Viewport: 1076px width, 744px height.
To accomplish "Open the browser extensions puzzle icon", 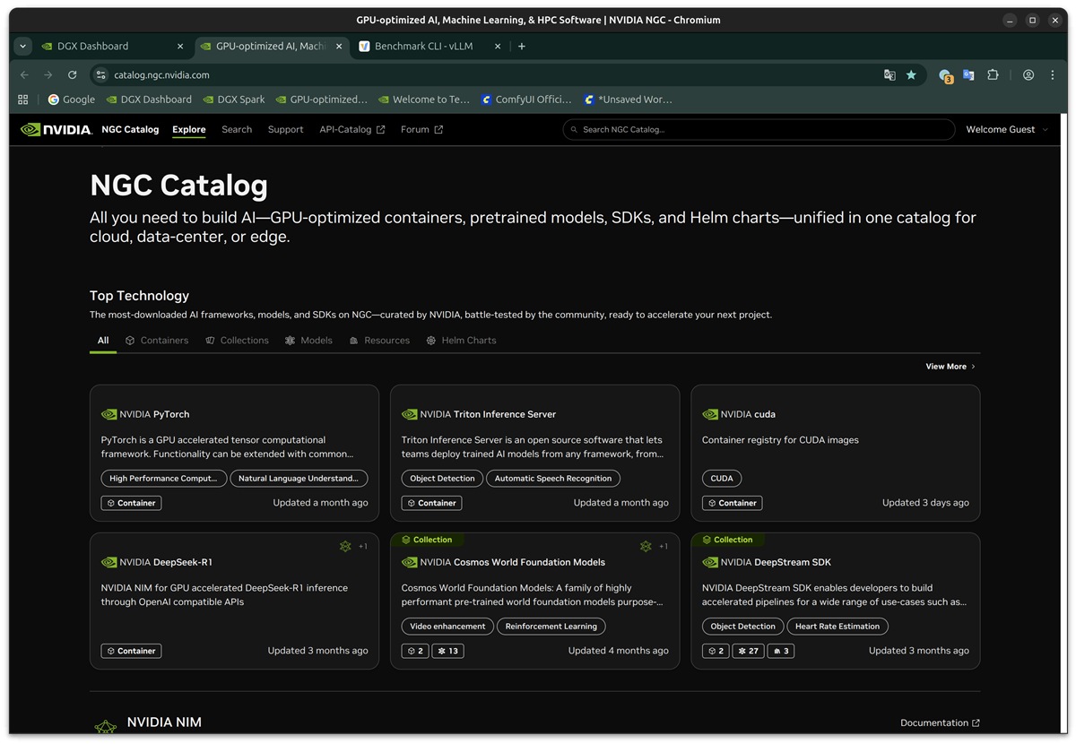I will click(993, 75).
